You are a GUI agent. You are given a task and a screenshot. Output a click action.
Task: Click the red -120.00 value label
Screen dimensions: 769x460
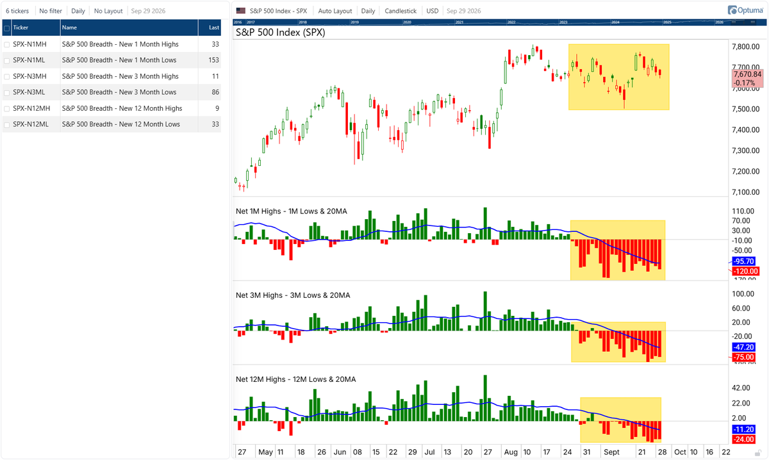(x=745, y=272)
